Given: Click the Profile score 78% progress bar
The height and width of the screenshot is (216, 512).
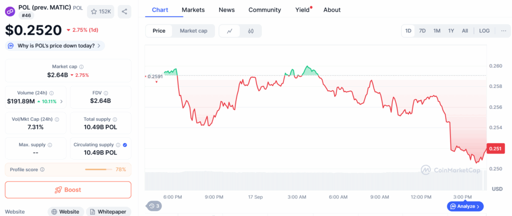Looking at the screenshot, I should (x=98, y=170).
